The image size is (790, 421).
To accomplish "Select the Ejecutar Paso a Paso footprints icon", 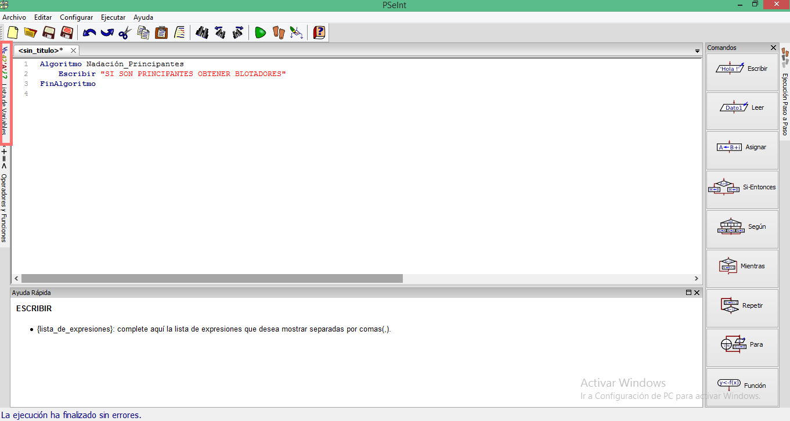I will click(x=278, y=33).
